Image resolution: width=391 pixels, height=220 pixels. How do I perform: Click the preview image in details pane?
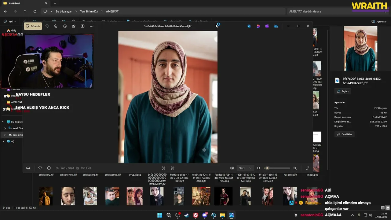pos(360,49)
